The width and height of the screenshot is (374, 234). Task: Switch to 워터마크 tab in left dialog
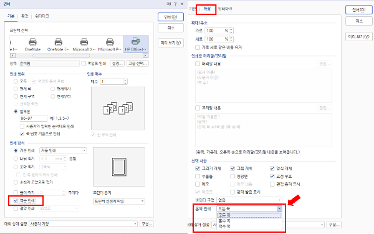point(42,16)
